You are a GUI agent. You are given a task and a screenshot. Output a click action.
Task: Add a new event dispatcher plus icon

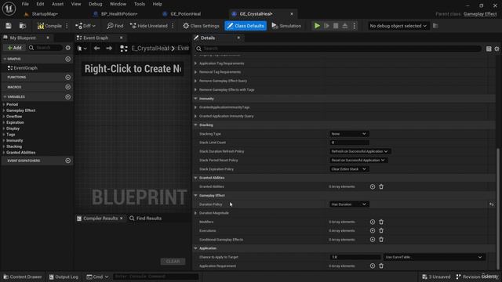(x=68, y=161)
